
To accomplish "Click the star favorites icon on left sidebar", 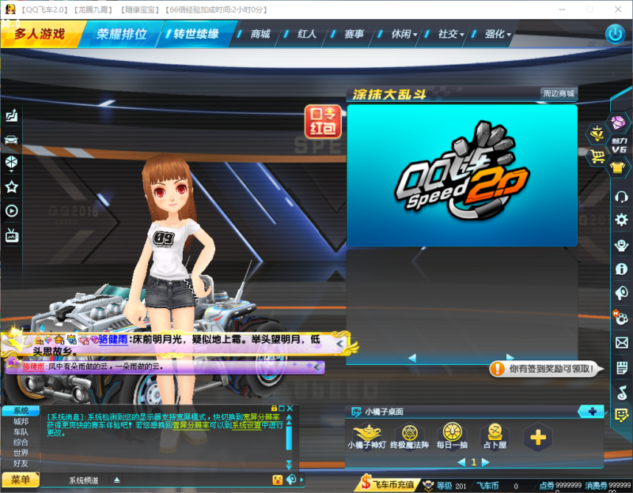I will tap(12, 187).
